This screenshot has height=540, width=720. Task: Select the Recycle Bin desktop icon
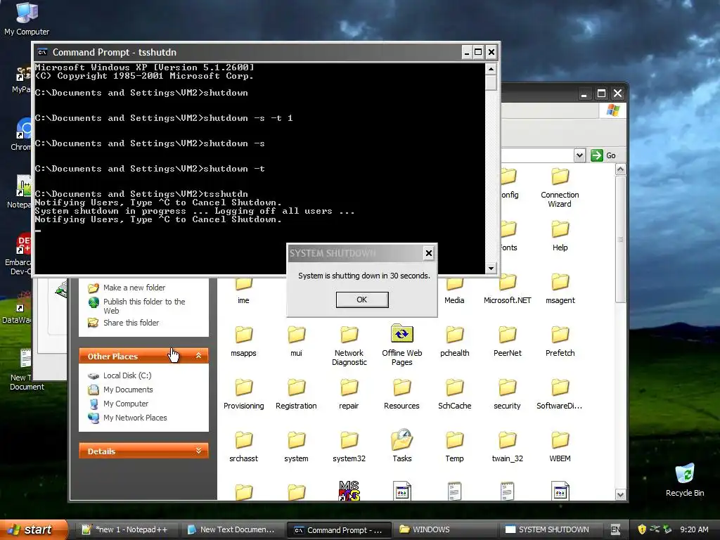click(685, 480)
